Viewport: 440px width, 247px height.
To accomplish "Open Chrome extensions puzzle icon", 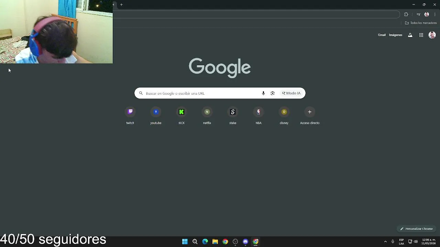I will coord(406,14).
